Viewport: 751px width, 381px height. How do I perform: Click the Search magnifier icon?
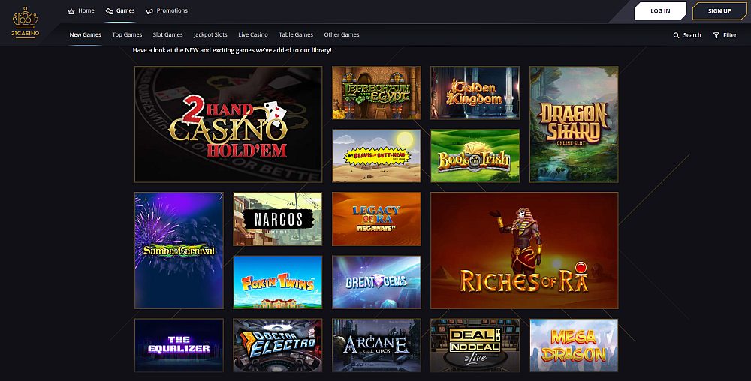(x=677, y=35)
